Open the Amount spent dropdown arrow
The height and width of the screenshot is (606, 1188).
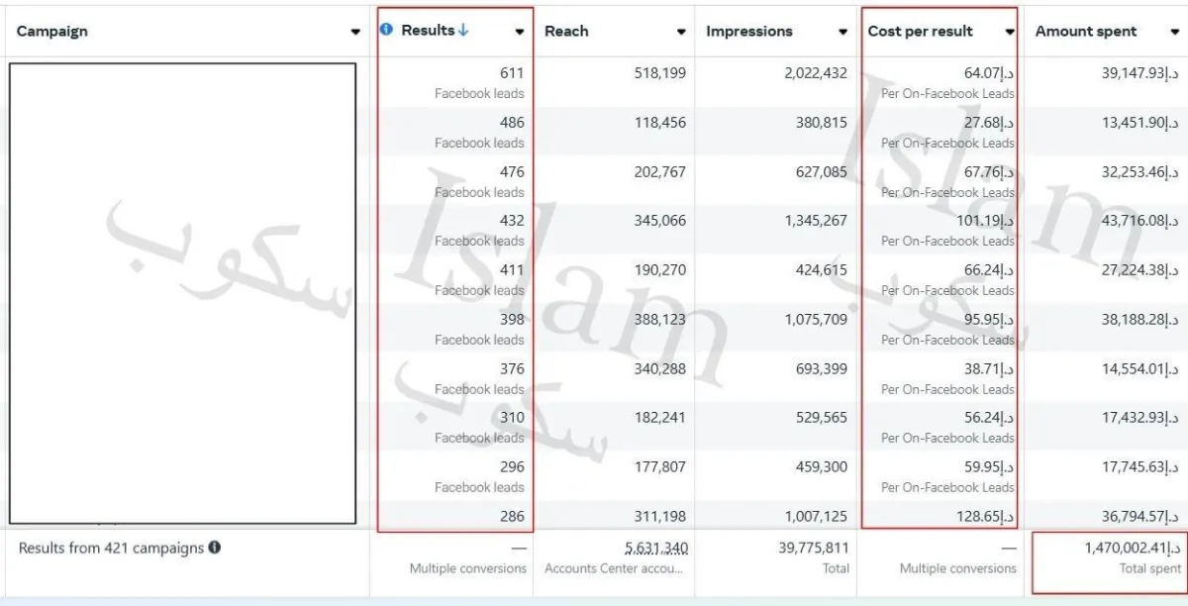pos(1174,32)
